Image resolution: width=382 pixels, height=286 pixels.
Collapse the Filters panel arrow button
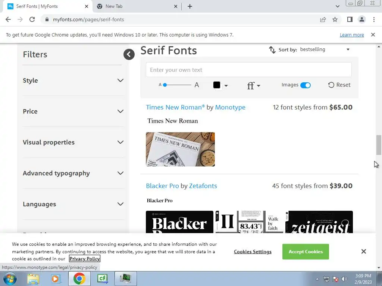click(x=129, y=54)
